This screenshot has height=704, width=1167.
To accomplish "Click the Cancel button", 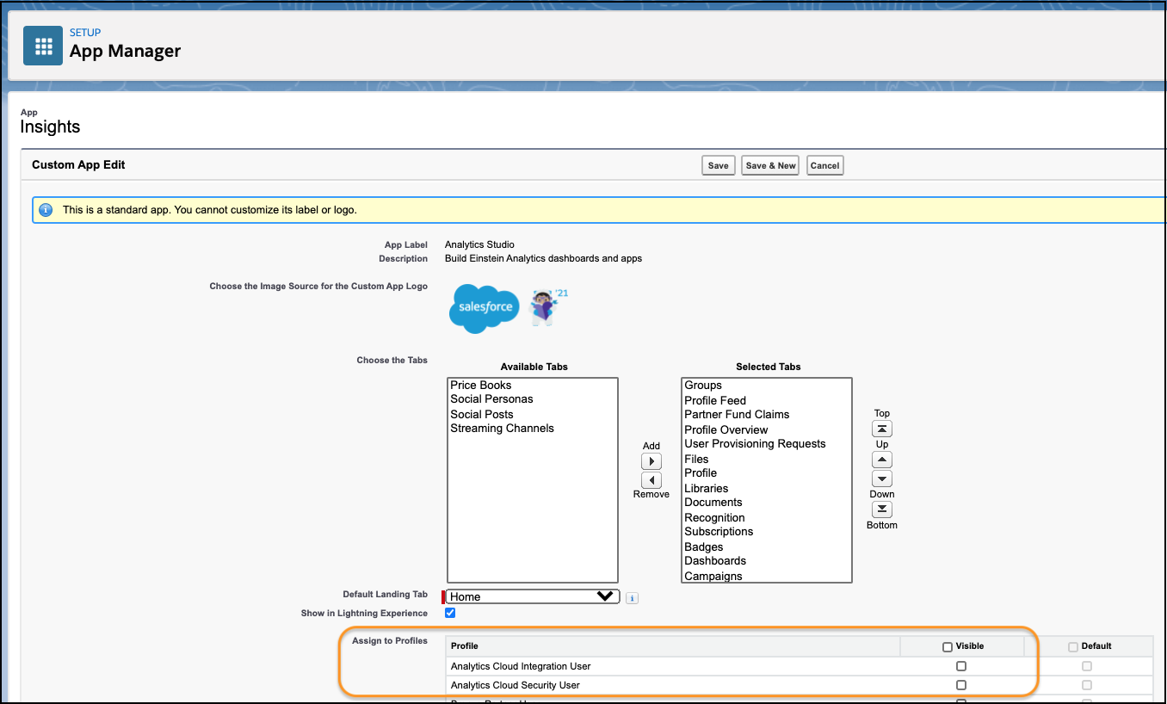I will click(x=824, y=165).
